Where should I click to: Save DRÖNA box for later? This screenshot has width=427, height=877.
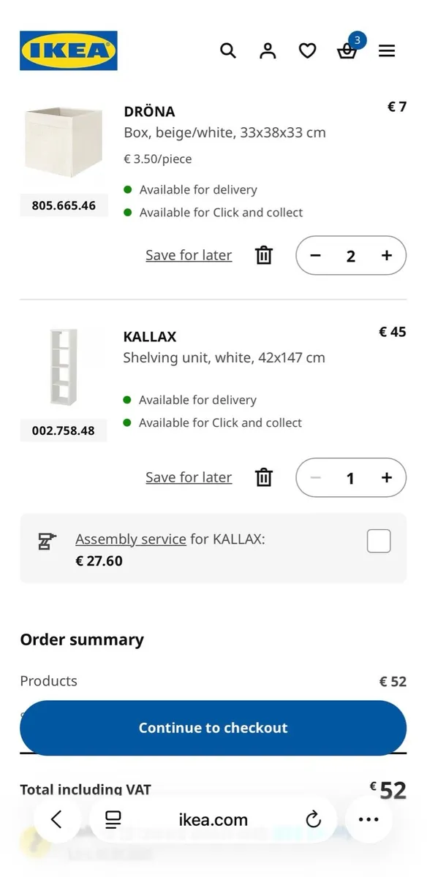click(188, 256)
